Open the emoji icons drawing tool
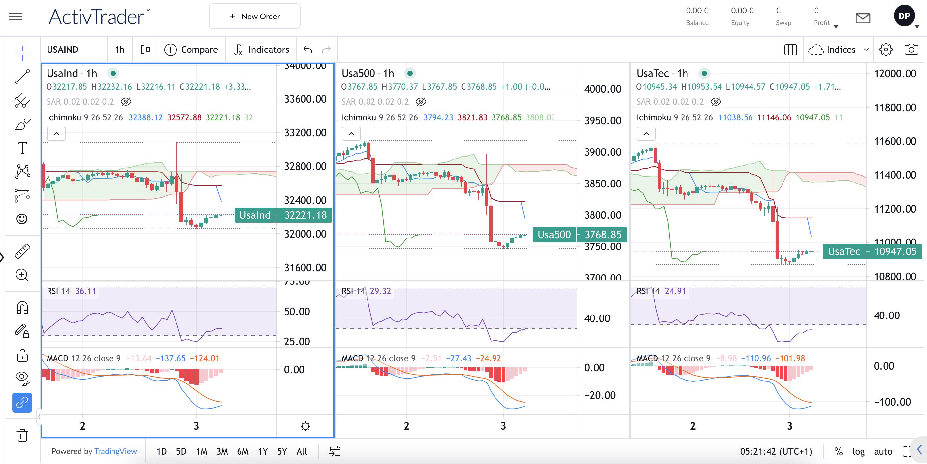This screenshot has height=464, width=927. click(22, 219)
